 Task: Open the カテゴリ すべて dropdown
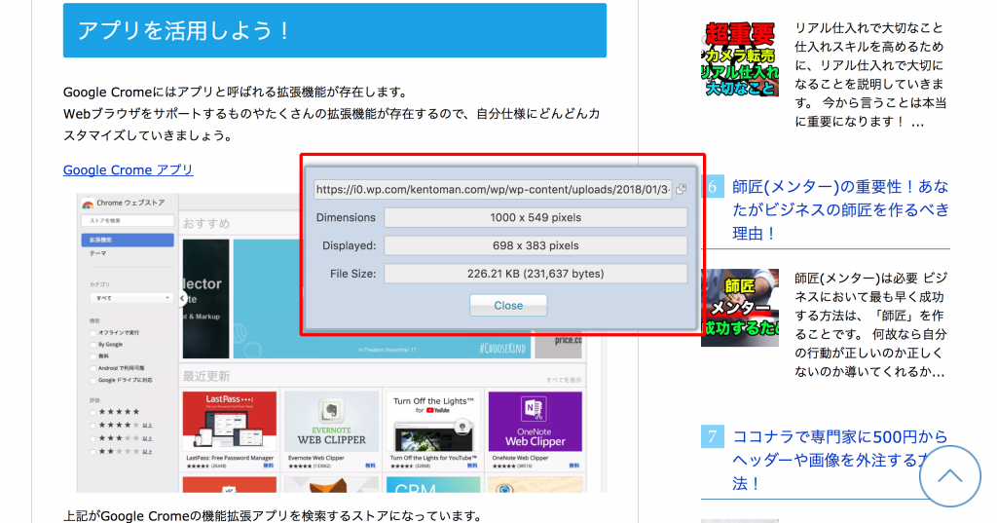coord(131,298)
